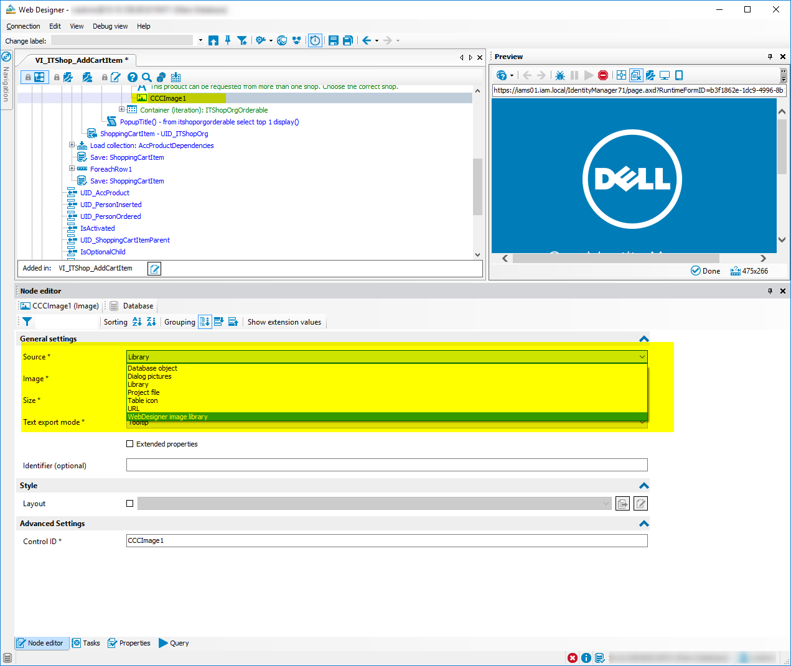The image size is (791, 666).
Task: Click the wrench settings icon in Preview toolbar
Action: (x=650, y=75)
